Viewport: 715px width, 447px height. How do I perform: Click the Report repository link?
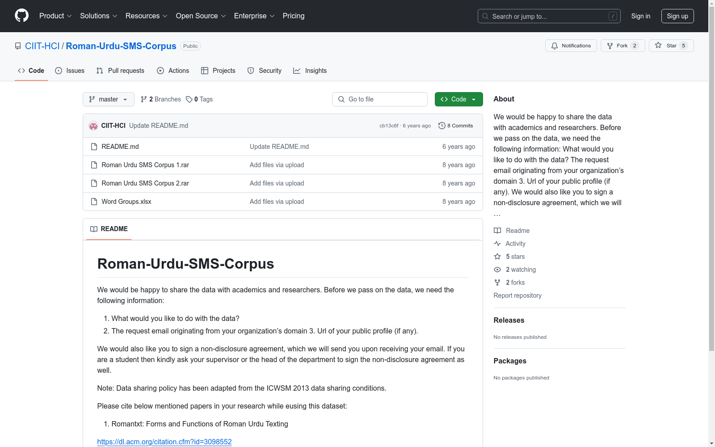tap(517, 295)
